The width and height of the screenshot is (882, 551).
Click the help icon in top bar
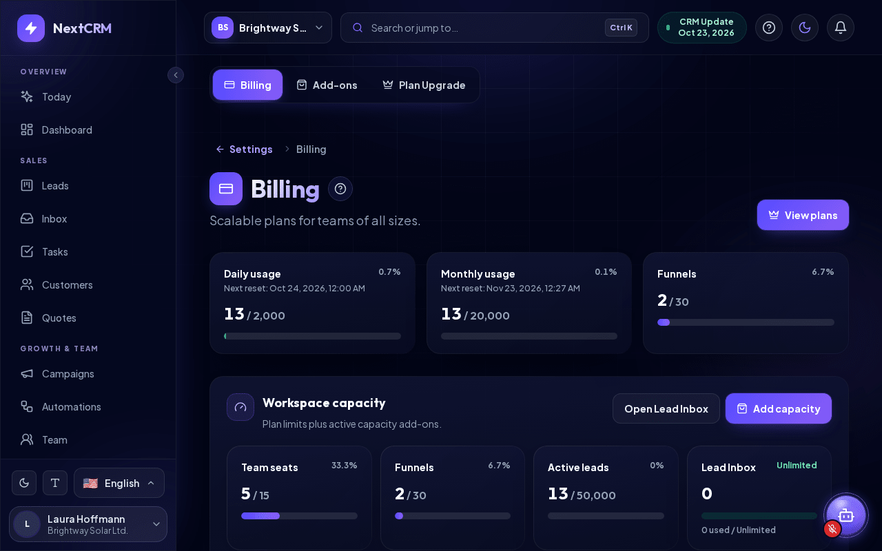pyautogui.click(x=769, y=28)
